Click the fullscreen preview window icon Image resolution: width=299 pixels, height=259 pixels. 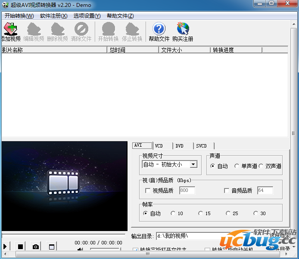tap(52, 247)
